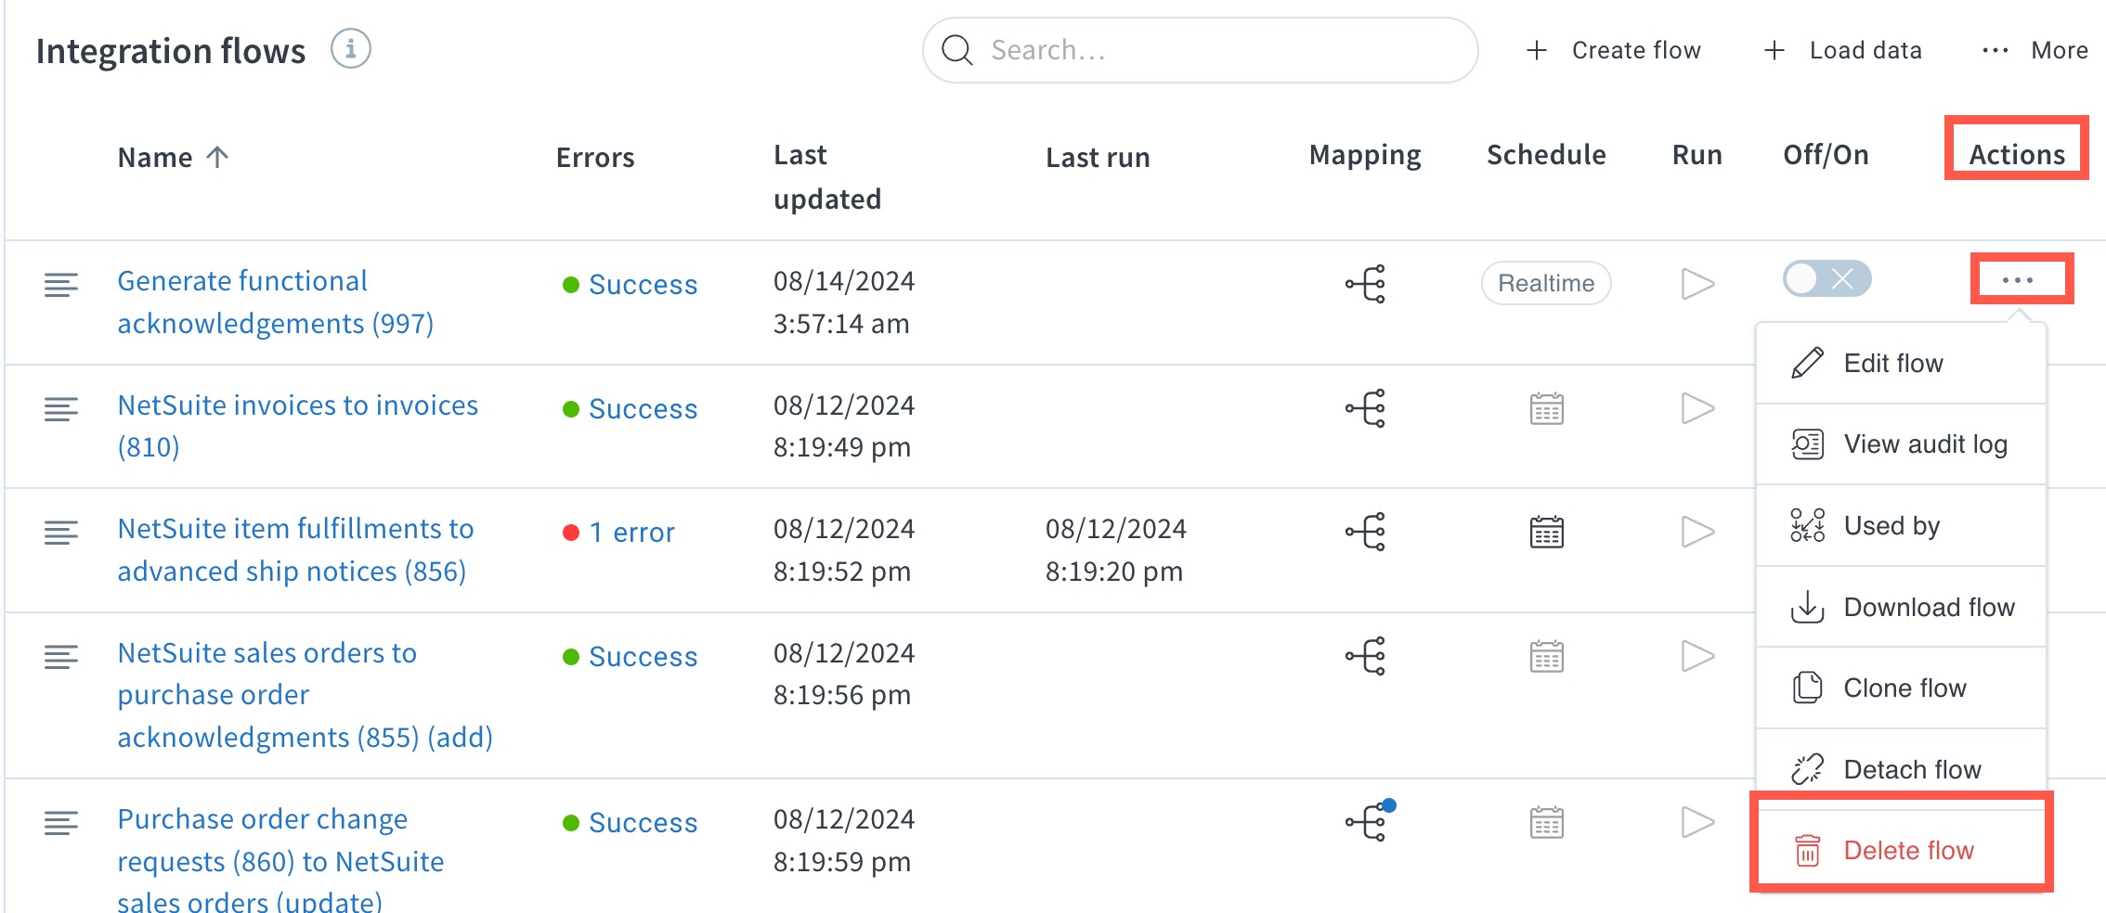Run the NetSuite item fulfillments flow
The width and height of the screenshot is (2106, 913).
[1697, 532]
